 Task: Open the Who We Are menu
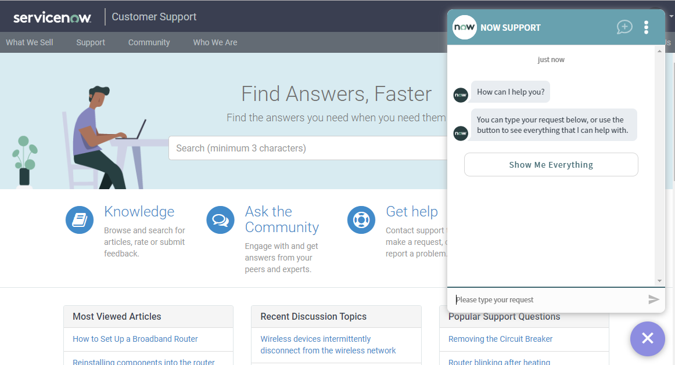(x=216, y=42)
